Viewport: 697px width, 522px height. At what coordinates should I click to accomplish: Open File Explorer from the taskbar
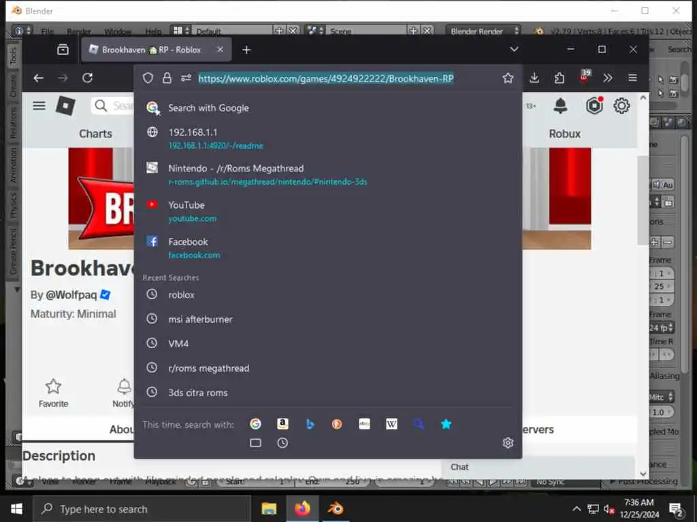pyautogui.click(x=268, y=508)
